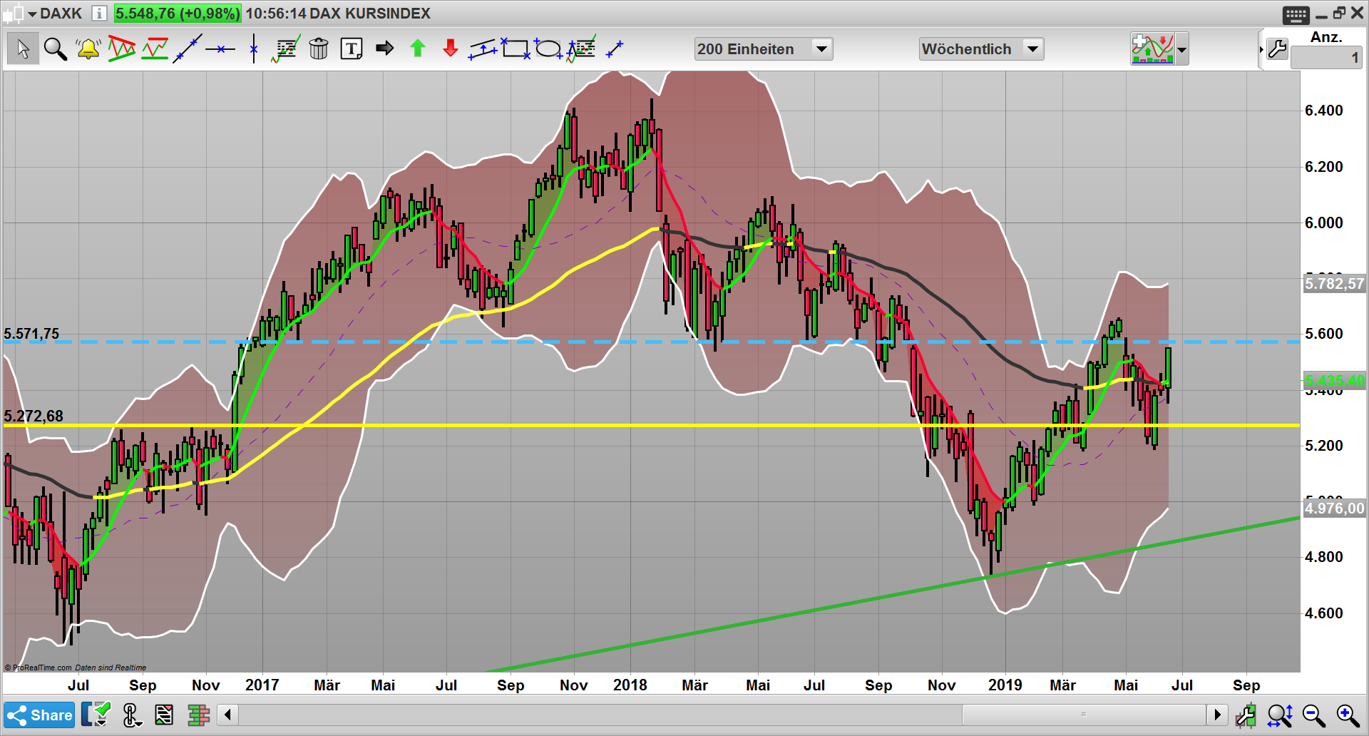Select the red down arrow marker
This screenshot has width=1369, height=736.
coord(450,48)
